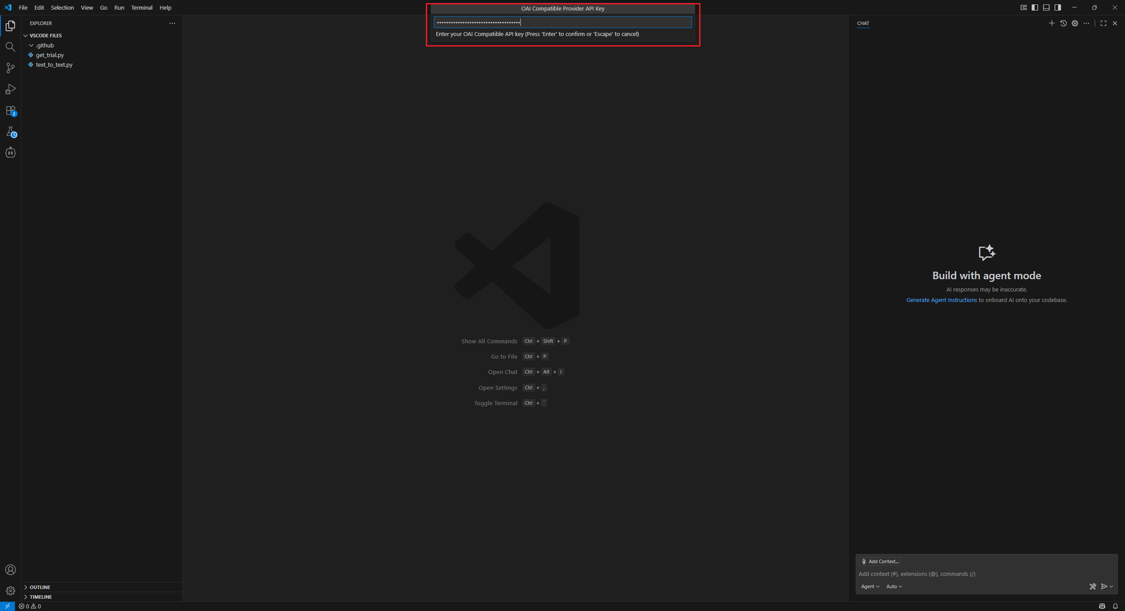Open the Manage gear icon at bottom left

tap(10, 591)
